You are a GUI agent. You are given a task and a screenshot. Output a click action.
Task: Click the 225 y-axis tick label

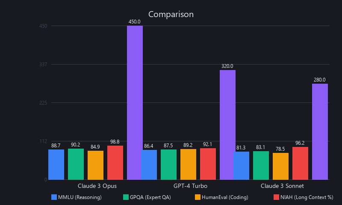pos(43,102)
